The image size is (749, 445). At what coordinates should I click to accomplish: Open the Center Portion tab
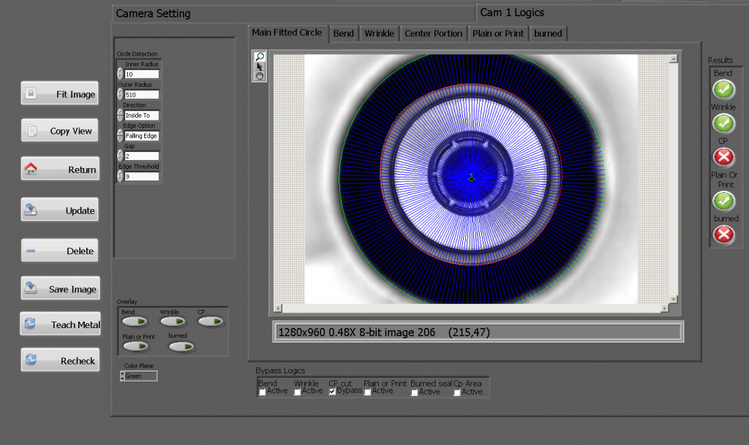(x=433, y=34)
